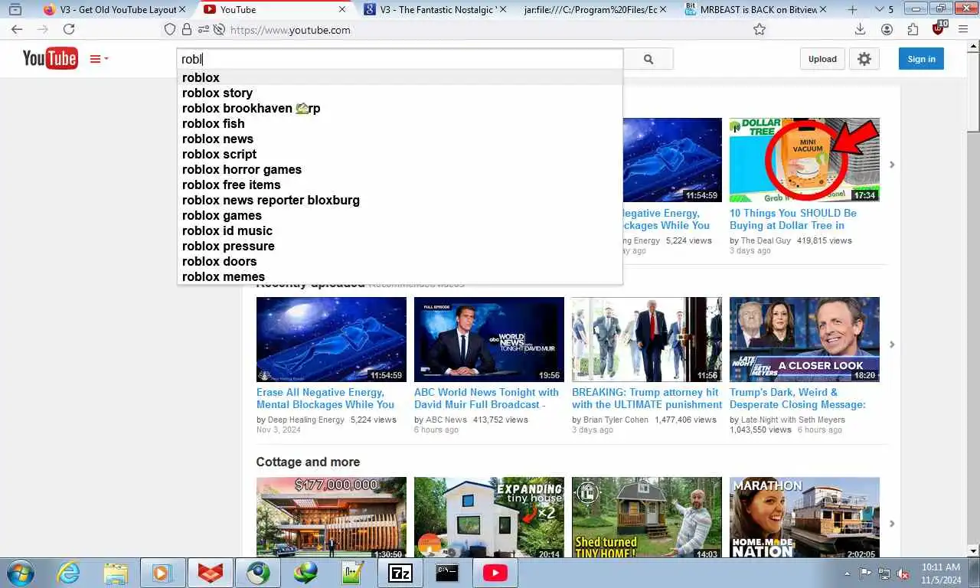Open Dollar Tree mini vacuum thumbnail
The height and width of the screenshot is (588, 980).
point(805,160)
